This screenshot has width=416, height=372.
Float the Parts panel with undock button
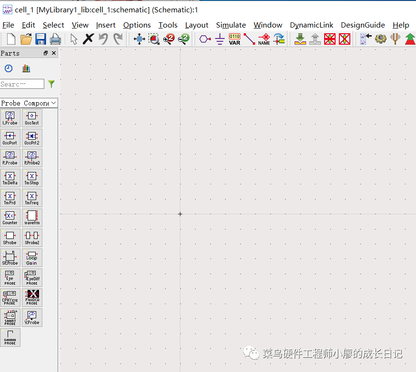click(x=46, y=53)
